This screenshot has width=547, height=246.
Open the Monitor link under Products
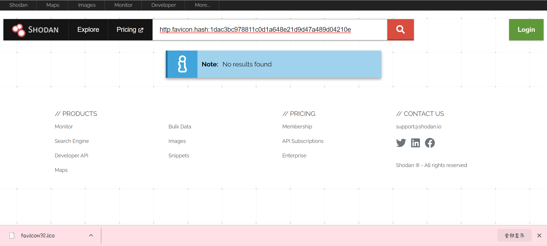pyautogui.click(x=64, y=127)
